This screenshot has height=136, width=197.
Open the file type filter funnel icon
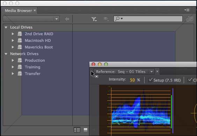point(94,19)
